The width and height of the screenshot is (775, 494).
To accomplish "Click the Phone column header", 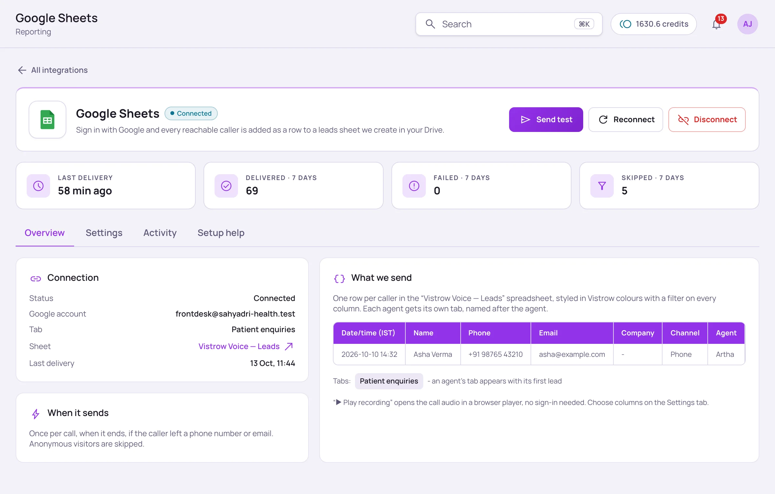I will 496,333.
